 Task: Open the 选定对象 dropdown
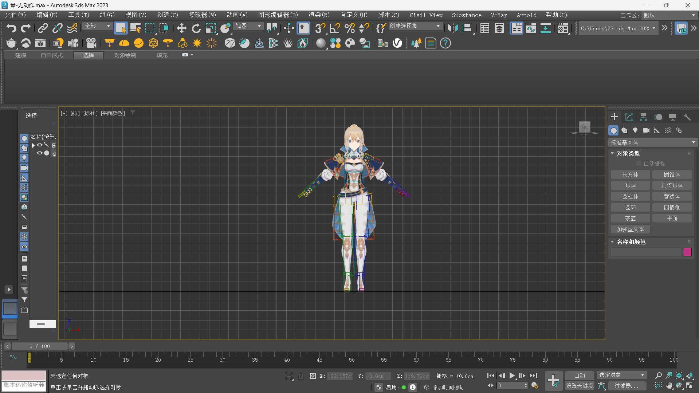tap(621, 375)
